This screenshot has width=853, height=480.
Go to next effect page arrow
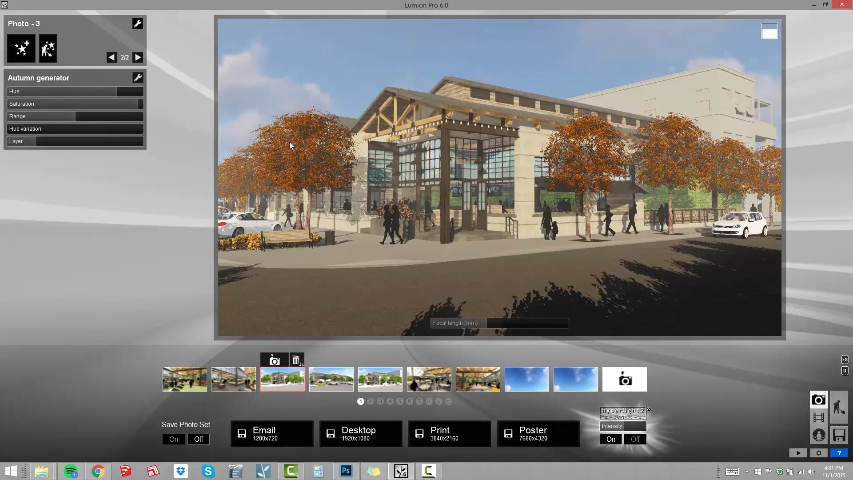(x=138, y=57)
